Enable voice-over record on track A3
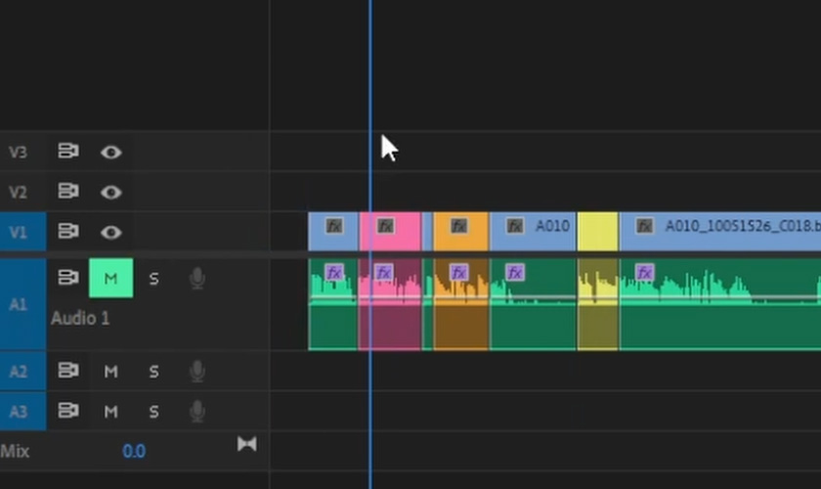Image resolution: width=821 pixels, height=489 pixels. (197, 412)
